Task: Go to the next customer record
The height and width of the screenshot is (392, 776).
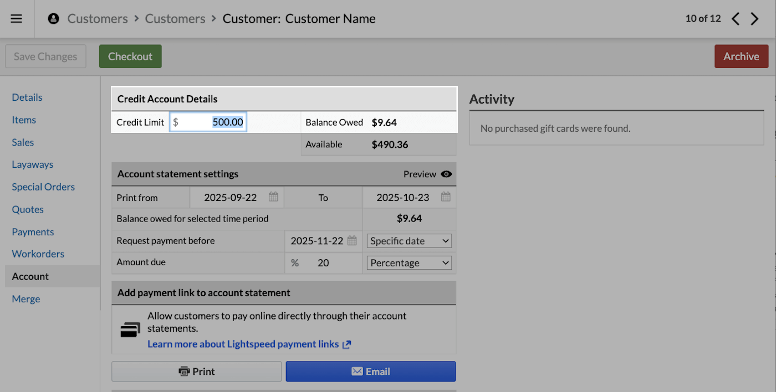Action: point(754,18)
